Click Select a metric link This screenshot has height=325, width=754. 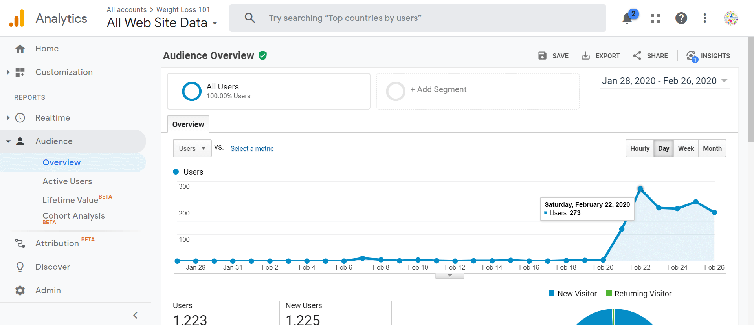click(252, 148)
